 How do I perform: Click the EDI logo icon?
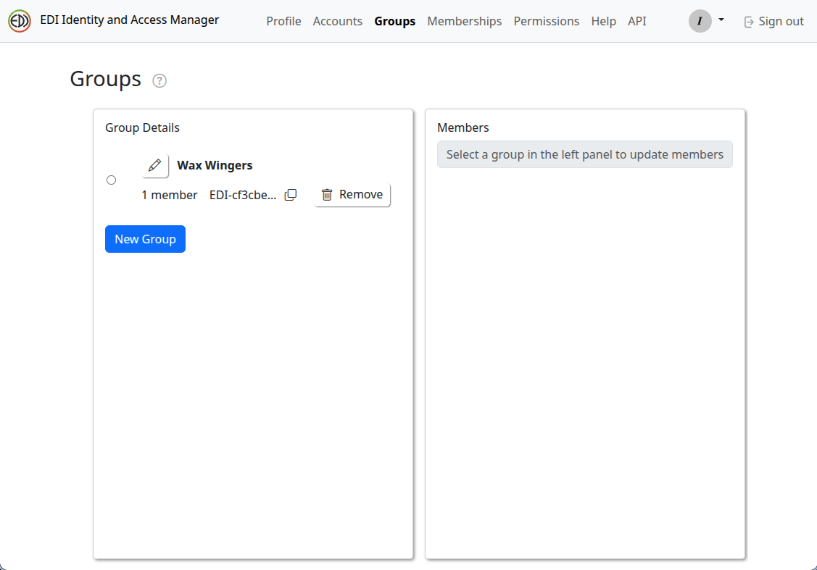click(x=20, y=21)
